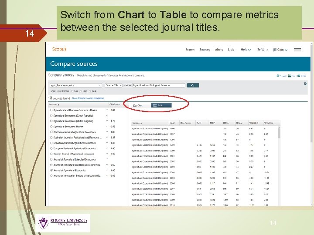
Task: Expand Agricultural and Resource Economics Review chevron
Action: tap(107, 110)
